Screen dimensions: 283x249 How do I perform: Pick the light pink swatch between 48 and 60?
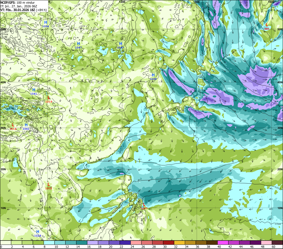266,242
